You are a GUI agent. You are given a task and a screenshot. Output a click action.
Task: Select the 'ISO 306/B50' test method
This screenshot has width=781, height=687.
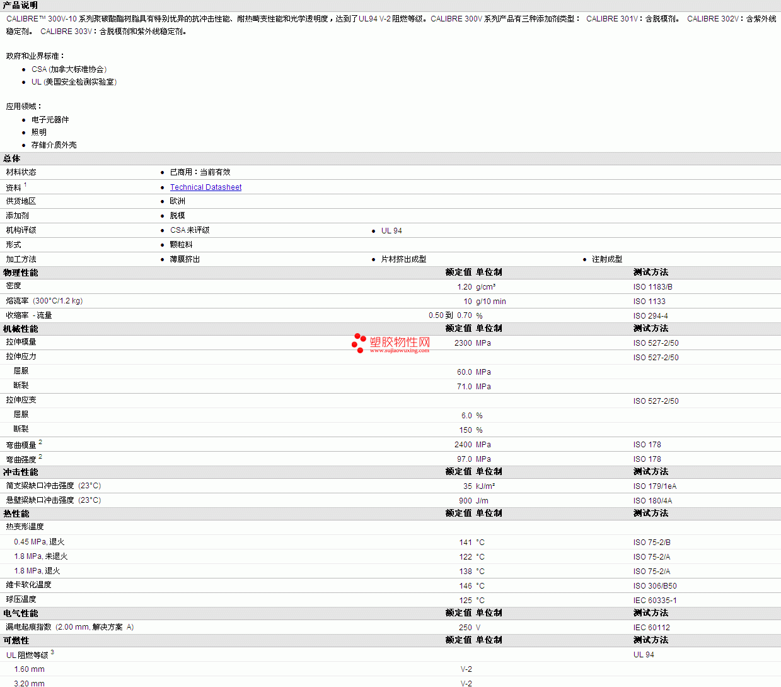(656, 586)
